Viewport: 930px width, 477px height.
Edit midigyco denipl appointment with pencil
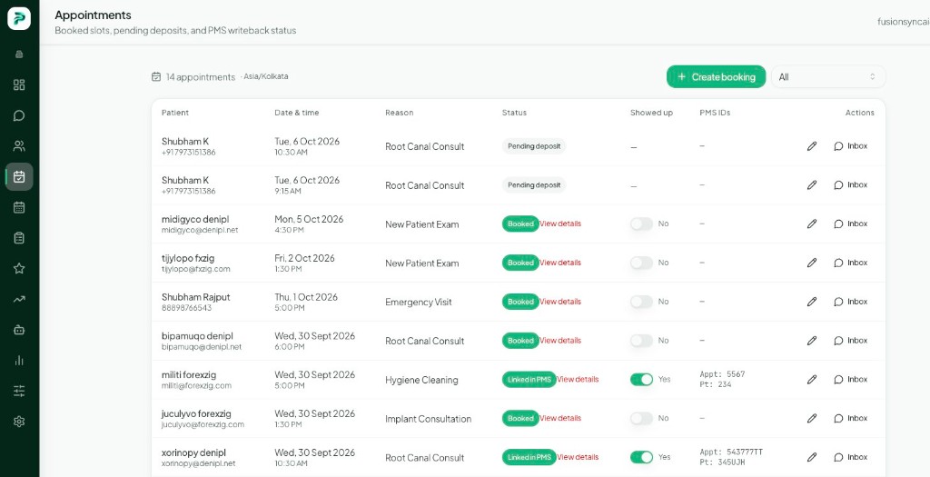point(812,224)
